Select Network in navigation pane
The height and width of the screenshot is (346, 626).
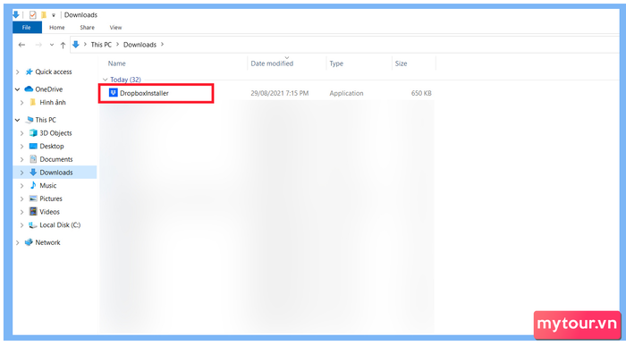point(47,242)
